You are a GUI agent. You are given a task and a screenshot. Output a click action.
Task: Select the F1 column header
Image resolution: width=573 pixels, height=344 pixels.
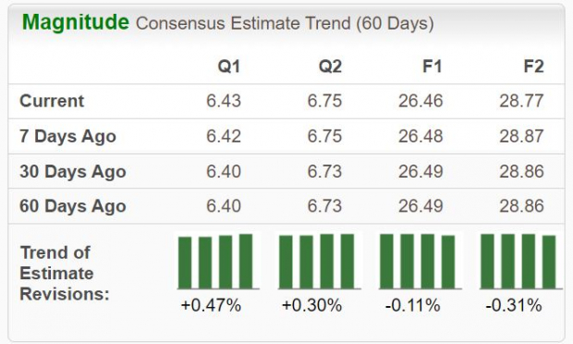[x=433, y=67]
